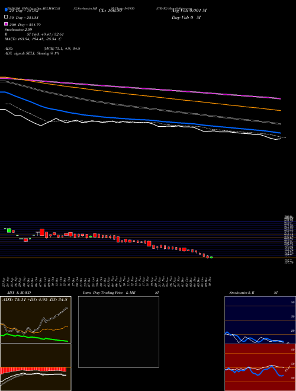Click the MACD: 163.94, 194.48, -28.54 line
Image resolution: width=296 pixels, height=391 pixels.
coord(33,39)
